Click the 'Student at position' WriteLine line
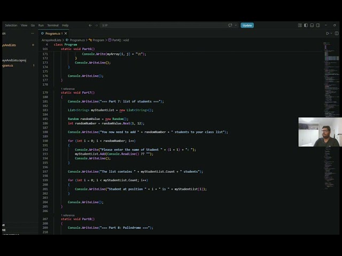Viewport: 342px width, 256px height. (x=141, y=189)
